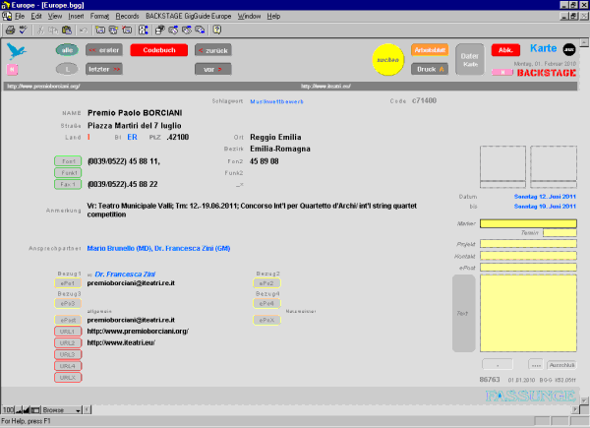The image size is (590, 428).
Task: Click the black round aus icon
Action: (567, 48)
